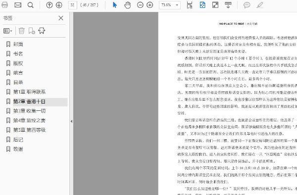This screenshot has width=297, height=195.
Task: Toggle scrolling page display mode
Action: coord(190,5)
